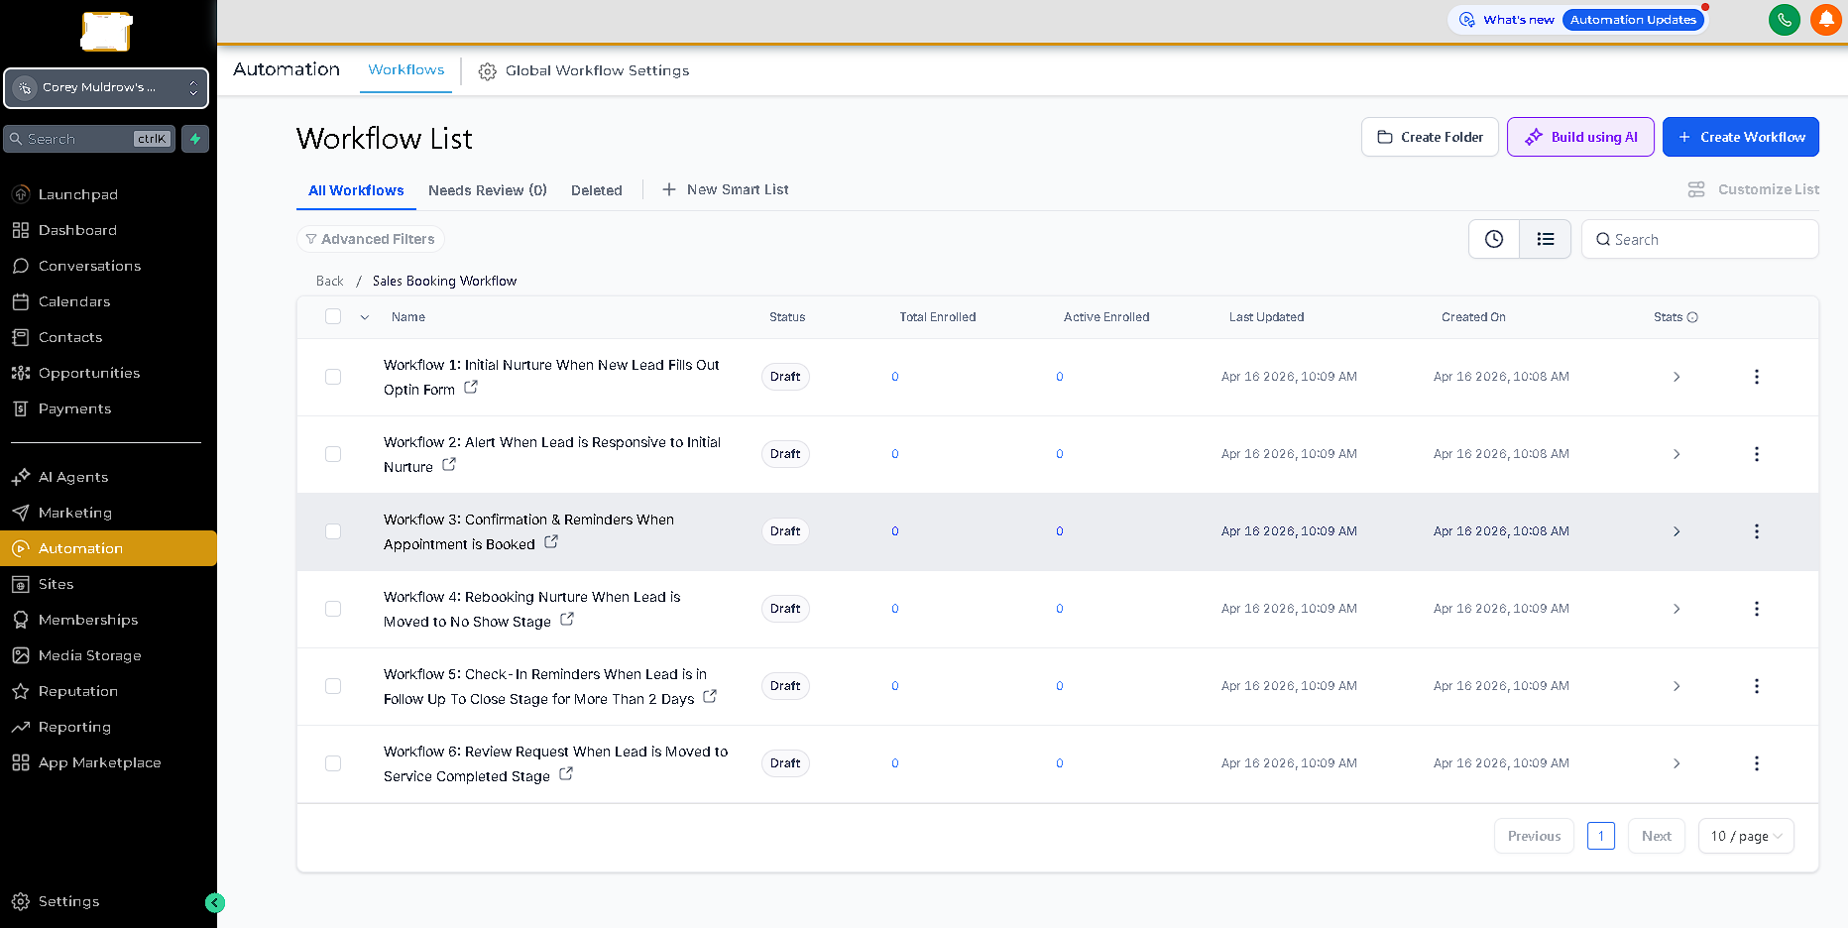Check the Workflow 1 row checkbox
This screenshot has width=1848, height=928.
pyautogui.click(x=333, y=377)
